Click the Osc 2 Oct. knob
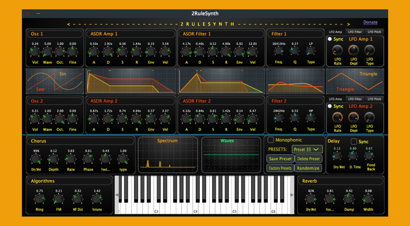 (x=60, y=119)
